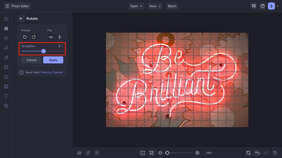Open the Here's a Tutorial link
This screenshot has height=158, width=282.
click(x=52, y=72)
